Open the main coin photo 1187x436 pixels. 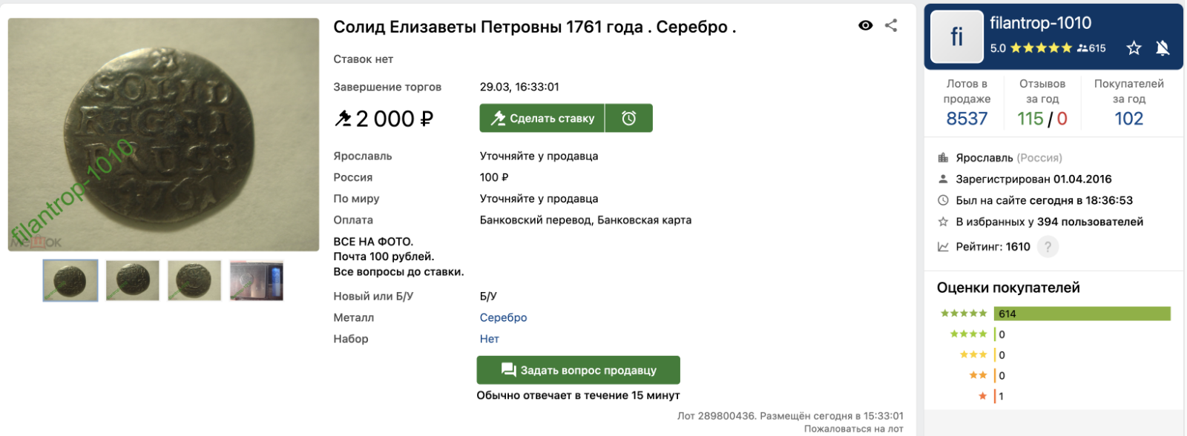pos(163,135)
